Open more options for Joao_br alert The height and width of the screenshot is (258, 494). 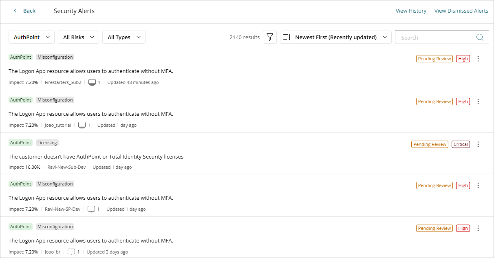[x=478, y=228]
